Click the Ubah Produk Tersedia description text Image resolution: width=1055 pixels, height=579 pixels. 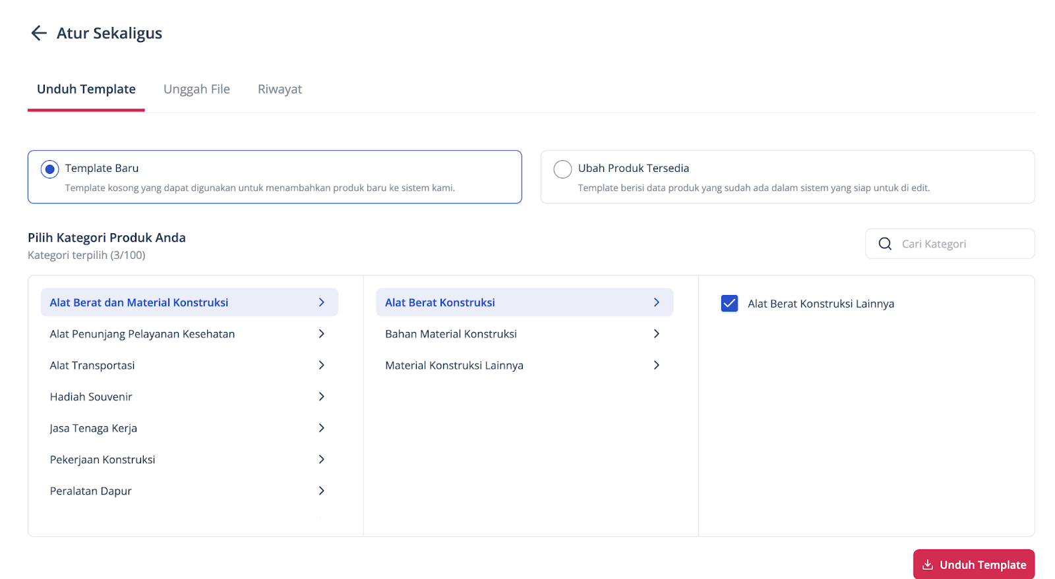754,188
